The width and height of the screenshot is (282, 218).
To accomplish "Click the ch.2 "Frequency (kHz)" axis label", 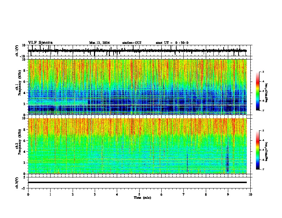I will click(20, 142).
